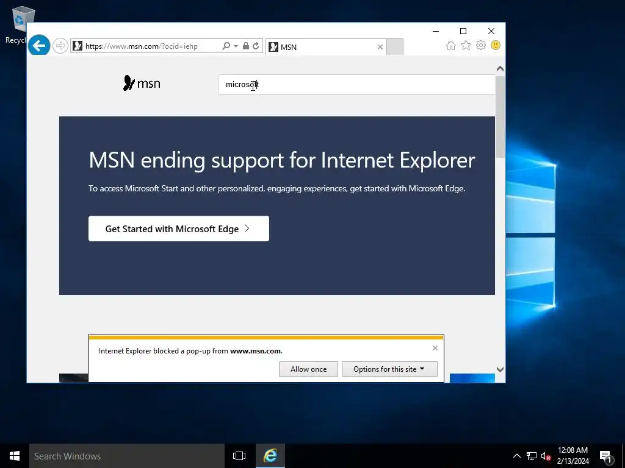Open the Action Center notifications icon

tap(605, 456)
